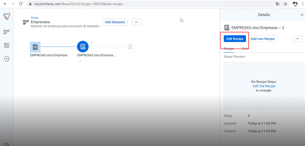Open Flows from the left sidebar icon
The height and width of the screenshot is (146, 305).
coord(7,32)
